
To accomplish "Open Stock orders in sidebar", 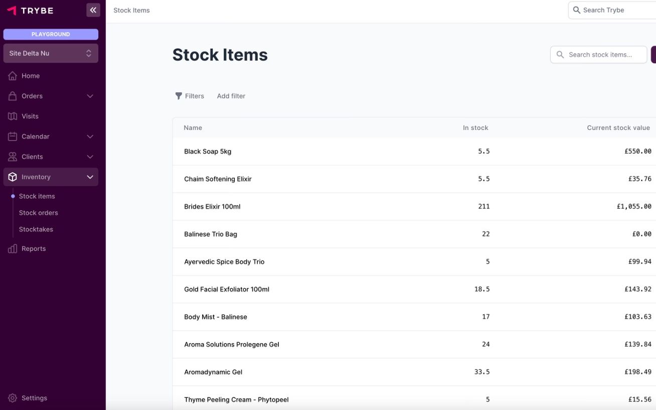I will point(39,213).
